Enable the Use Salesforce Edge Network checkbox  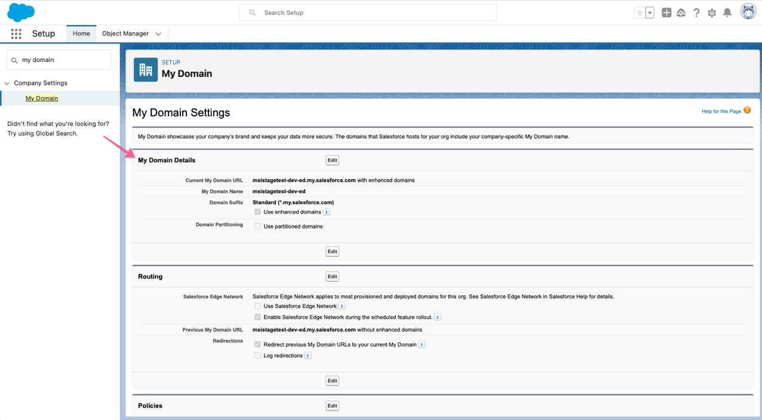pos(257,305)
